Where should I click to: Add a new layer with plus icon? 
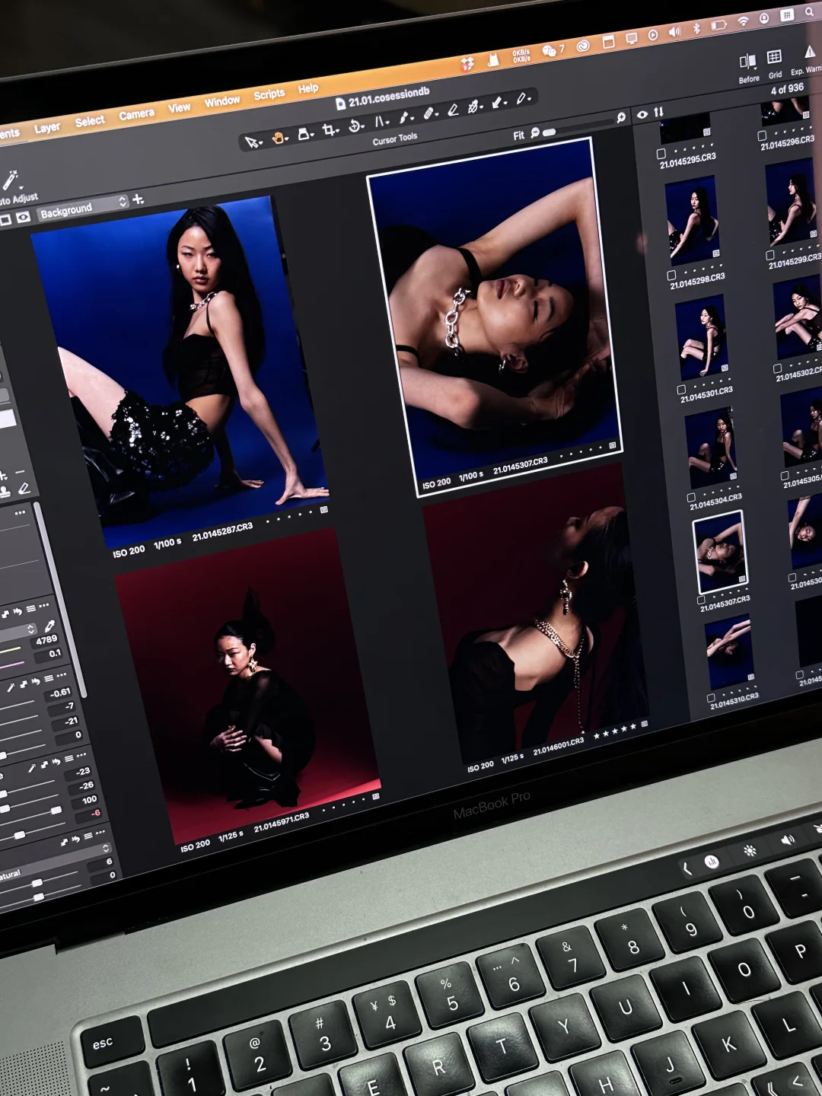[x=138, y=199]
